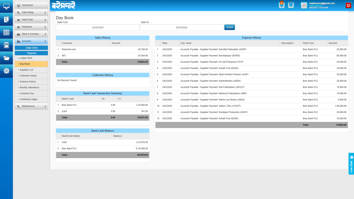This screenshot has width=354, height=199.
Task: Expand the Initial Setup menu
Action: point(31,12)
